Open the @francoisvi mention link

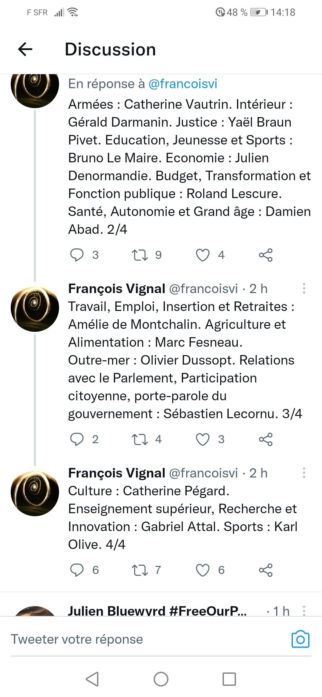pos(183,84)
